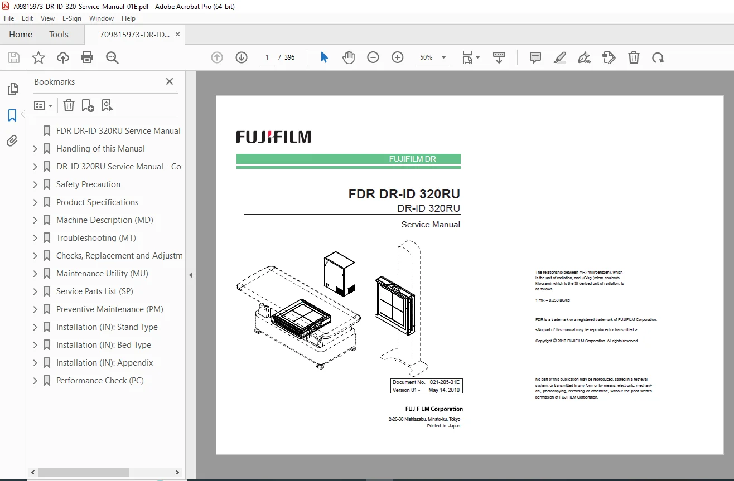Click the Save file icon
The image size is (734, 481).
pyautogui.click(x=14, y=57)
